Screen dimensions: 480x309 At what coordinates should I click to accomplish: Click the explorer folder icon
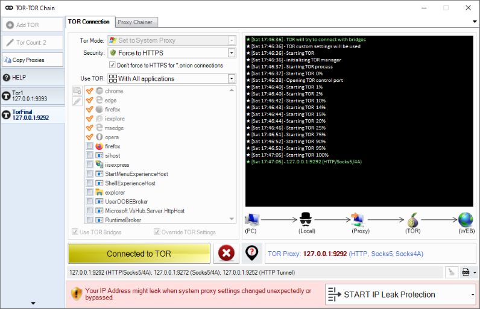click(x=99, y=192)
